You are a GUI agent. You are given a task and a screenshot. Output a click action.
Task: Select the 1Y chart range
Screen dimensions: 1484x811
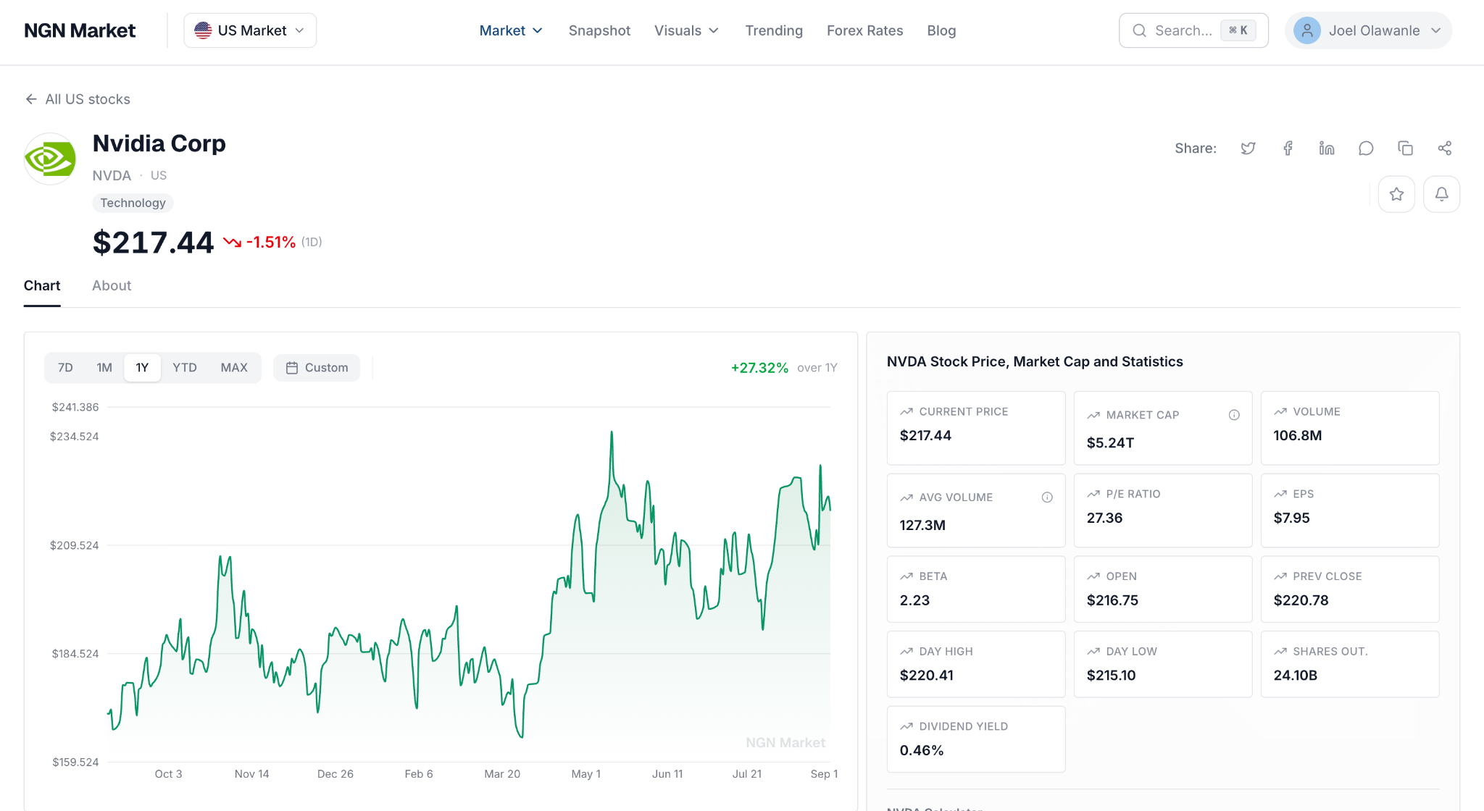point(142,368)
